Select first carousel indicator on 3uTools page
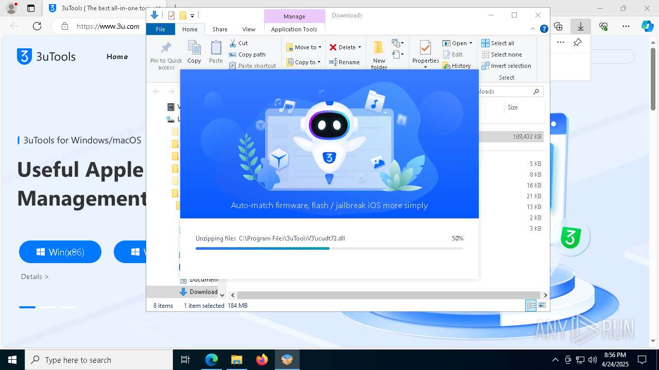Viewport: 659px width, 370px height. click(x=27, y=307)
